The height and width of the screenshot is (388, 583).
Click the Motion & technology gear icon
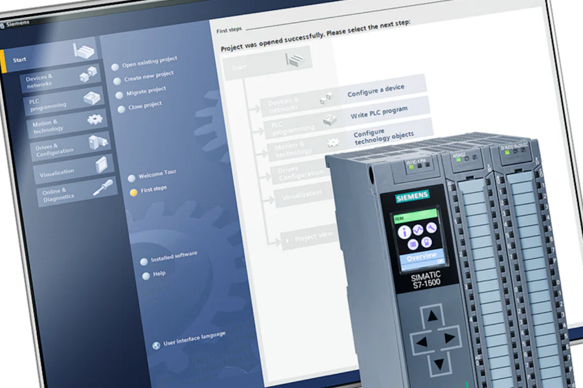95,119
